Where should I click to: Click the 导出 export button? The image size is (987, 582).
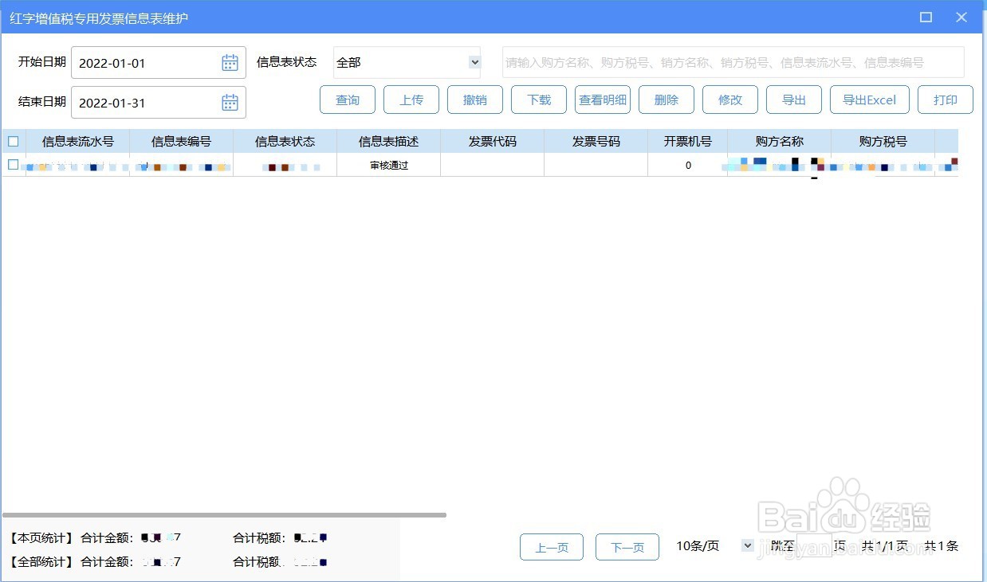pos(794,100)
